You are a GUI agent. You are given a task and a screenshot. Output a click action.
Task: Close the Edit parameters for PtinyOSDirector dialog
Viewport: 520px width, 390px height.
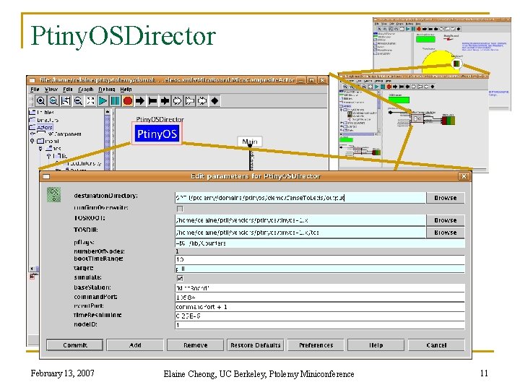(x=464, y=176)
